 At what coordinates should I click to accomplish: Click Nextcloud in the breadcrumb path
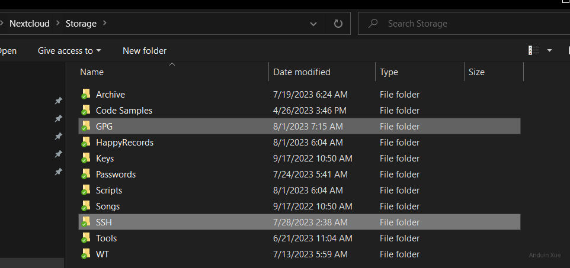point(29,24)
